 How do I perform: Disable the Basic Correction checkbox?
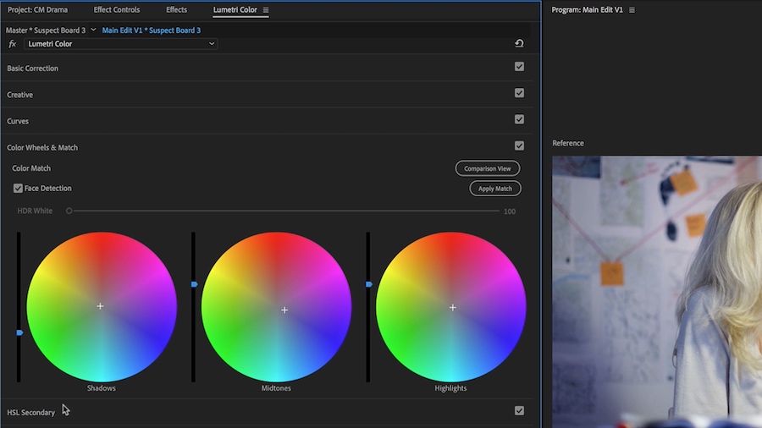point(519,67)
